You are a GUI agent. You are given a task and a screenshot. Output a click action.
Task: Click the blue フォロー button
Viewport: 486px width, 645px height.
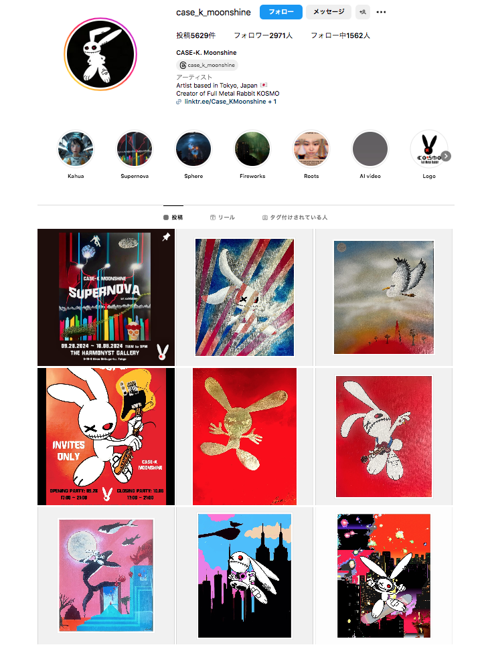coord(281,12)
